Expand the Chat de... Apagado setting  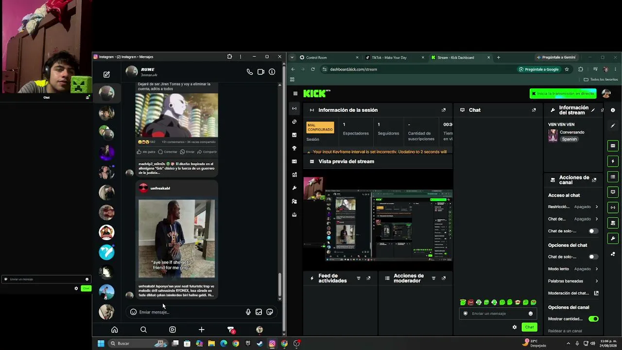pos(573,219)
